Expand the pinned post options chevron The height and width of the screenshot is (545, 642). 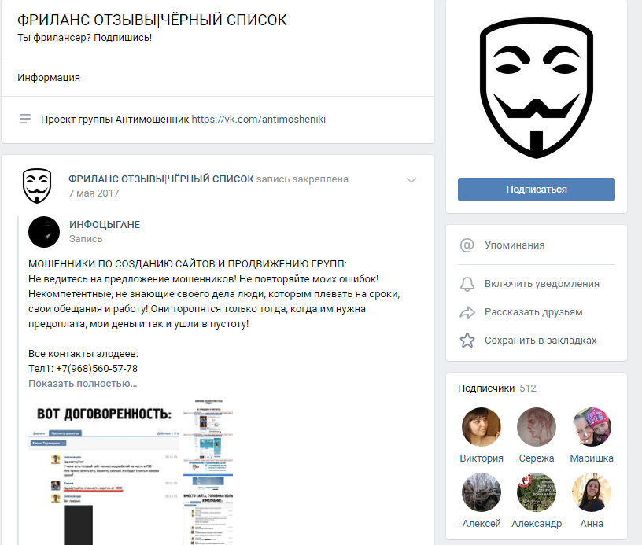click(x=411, y=180)
